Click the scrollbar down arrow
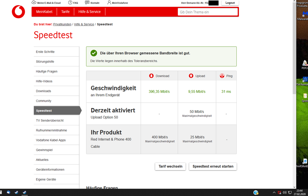The height and width of the screenshot is (196, 308). [x=294, y=187]
